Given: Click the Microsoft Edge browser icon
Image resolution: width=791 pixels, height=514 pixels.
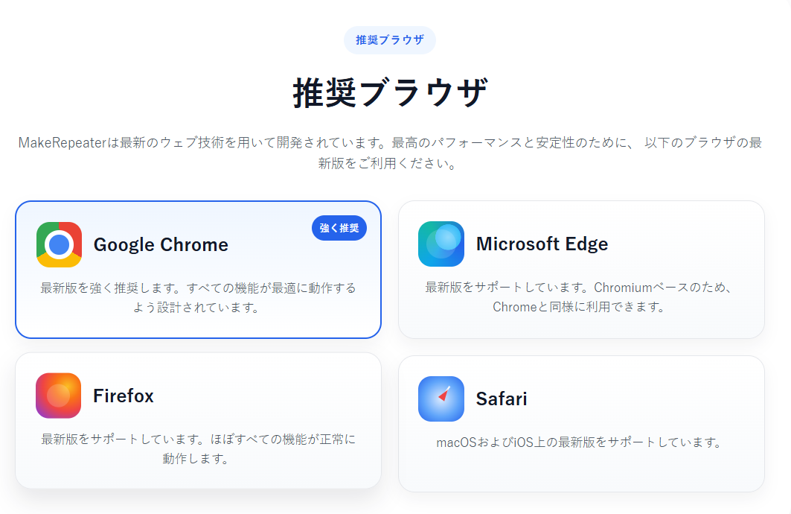Looking at the screenshot, I should [x=441, y=244].
